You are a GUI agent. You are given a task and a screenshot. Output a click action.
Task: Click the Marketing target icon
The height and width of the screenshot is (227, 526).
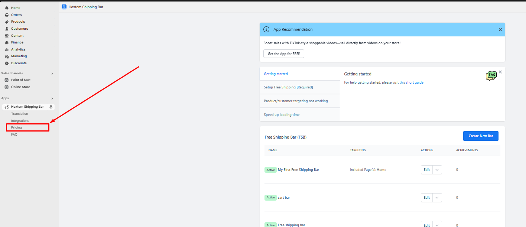coord(7,56)
